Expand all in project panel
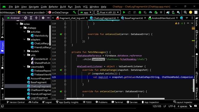This screenshot has width=199, height=112. 31,18
